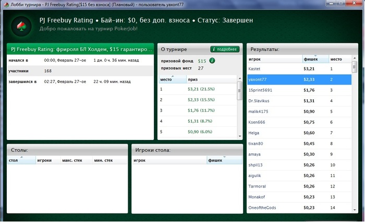Image resolution: width=365 pixels, height=224 pixels.
Task: Select player Tarmoral in results
Action: pyautogui.click(x=299, y=186)
